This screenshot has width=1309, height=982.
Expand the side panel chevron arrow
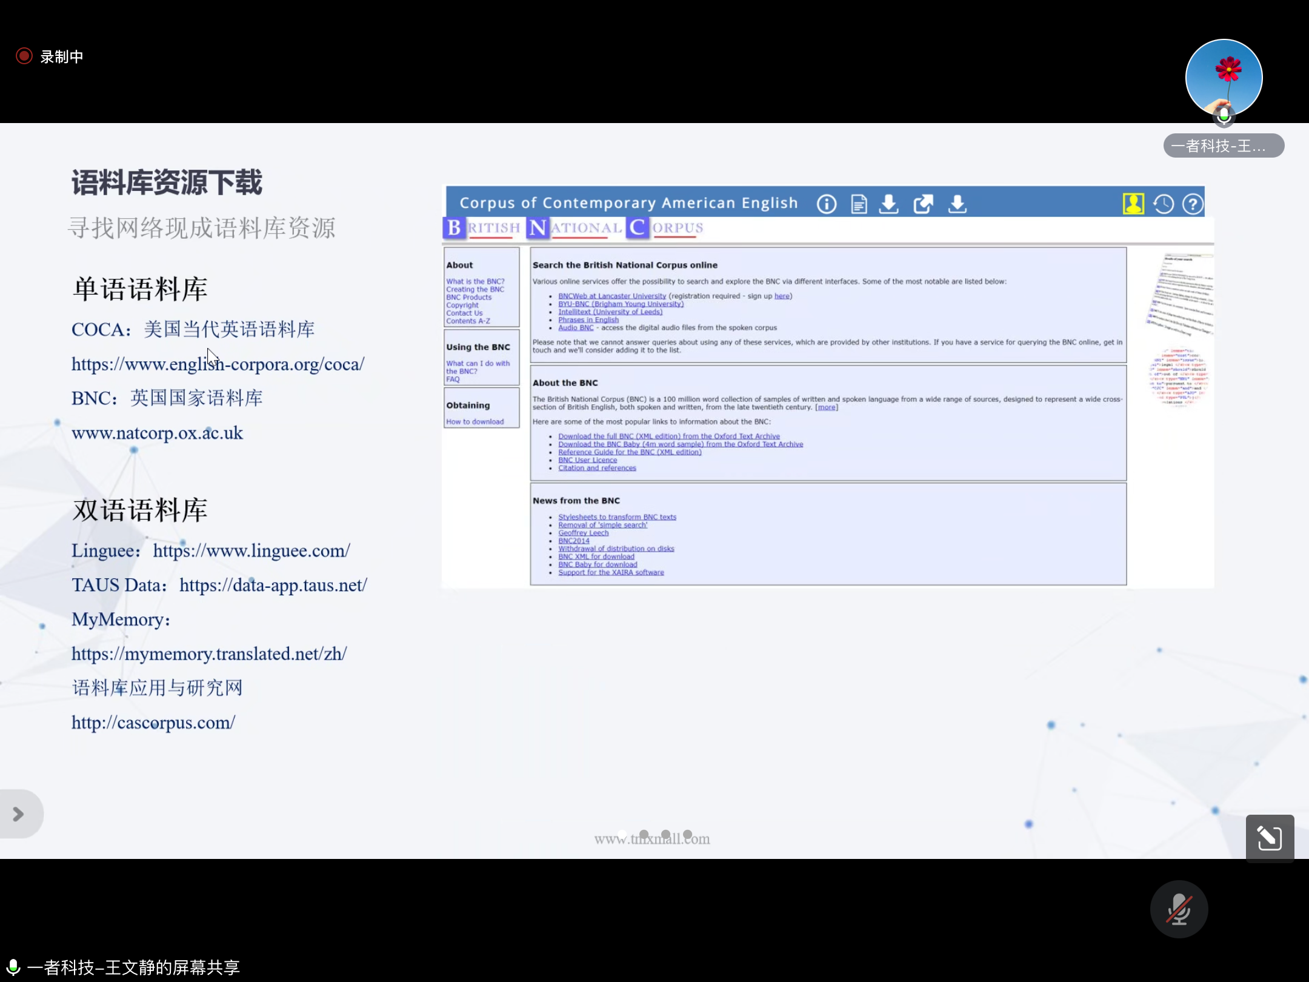tap(18, 814)
